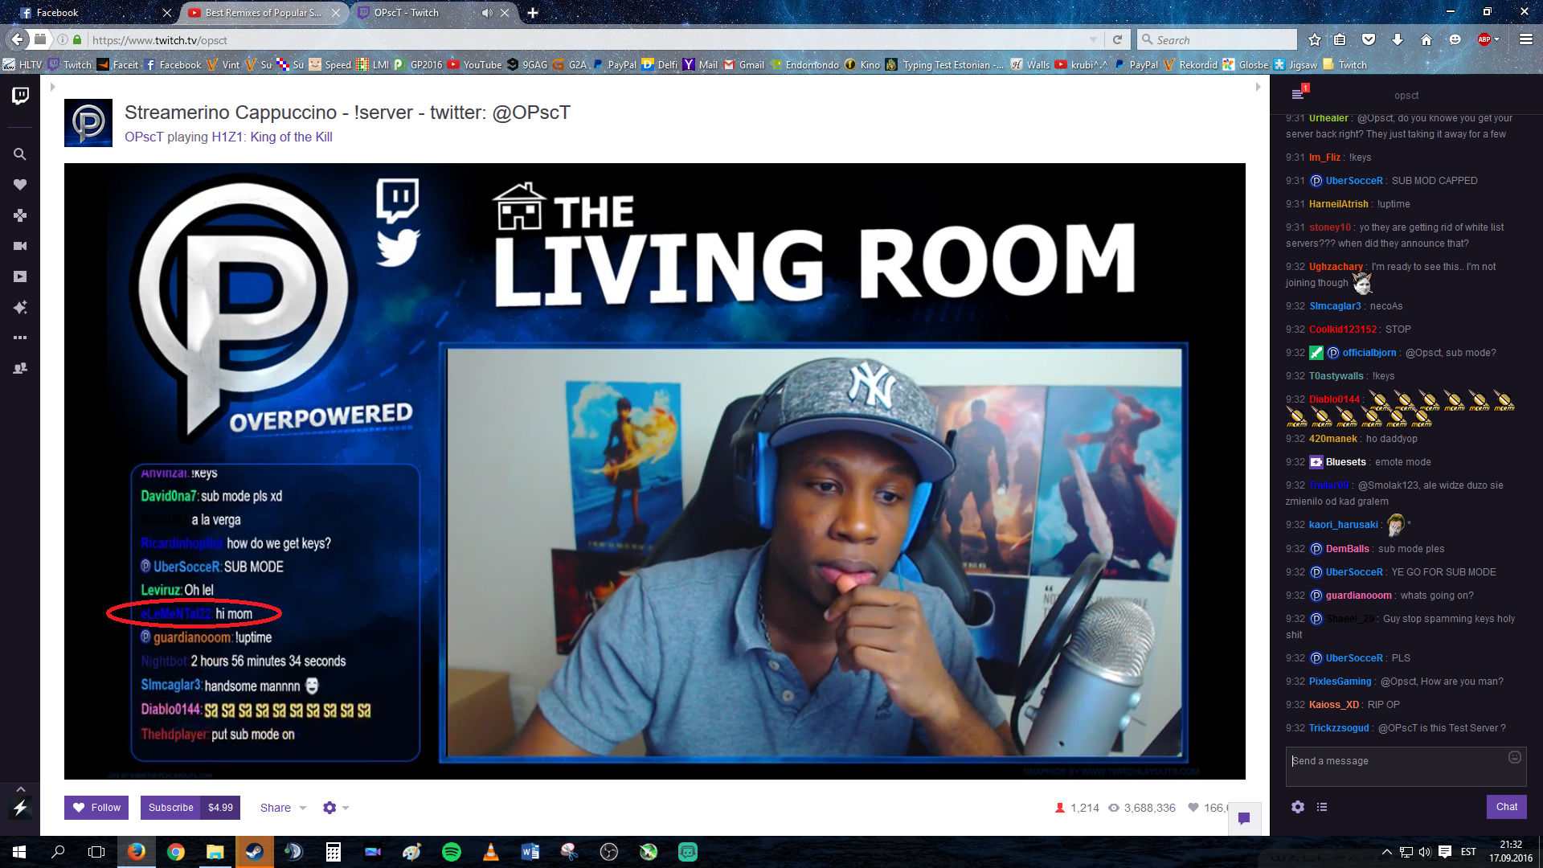Open Adblock Plus toolbar icon
This screenshot has width=1543, height=868.
[1484, 40]
